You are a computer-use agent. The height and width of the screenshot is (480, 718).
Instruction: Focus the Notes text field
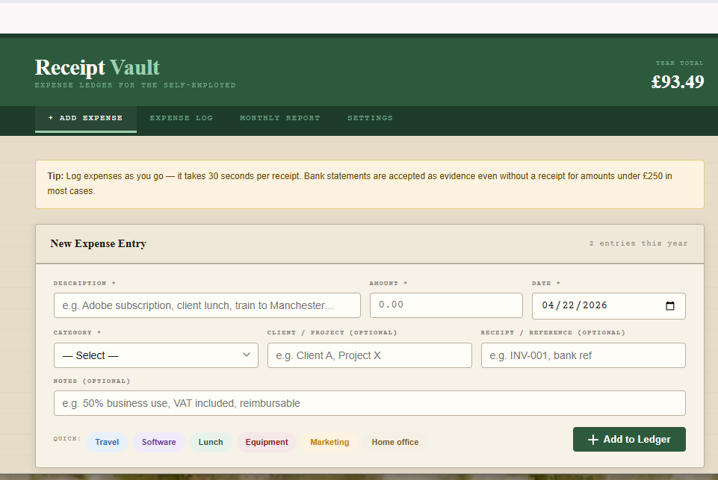coord(369,403)
